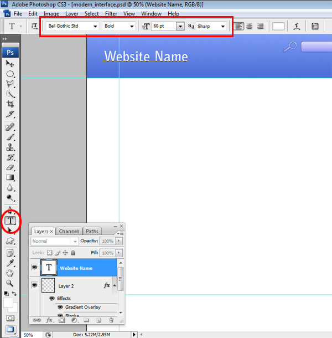Image resolution: width=332 pixels, height=338 pixels.
Task: Open the Image menu
Action: [51, 14]
